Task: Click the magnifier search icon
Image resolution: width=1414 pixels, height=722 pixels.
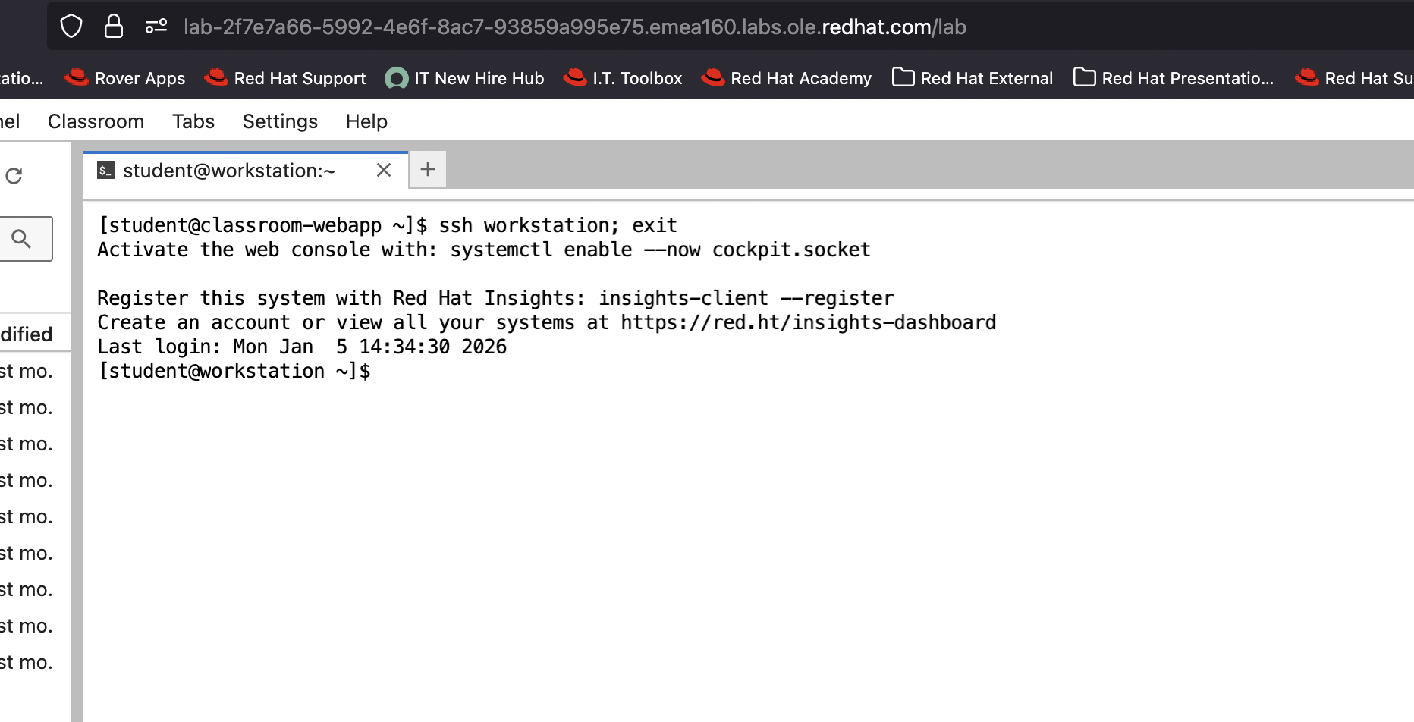Action: 22,239
